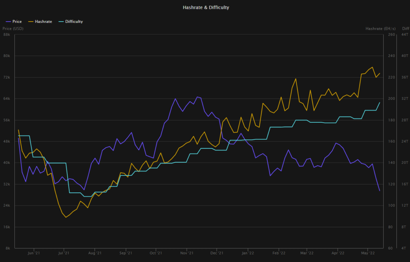410x262 pixels.
Task: Click the Hashrate (EH/s) axis title
Action: coord(380,28)
